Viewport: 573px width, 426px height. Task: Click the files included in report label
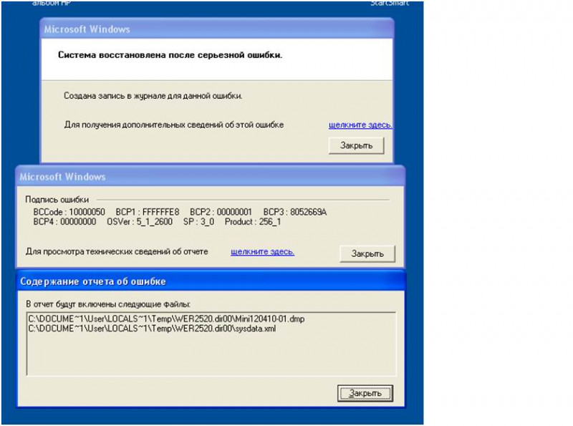[108, 304]
